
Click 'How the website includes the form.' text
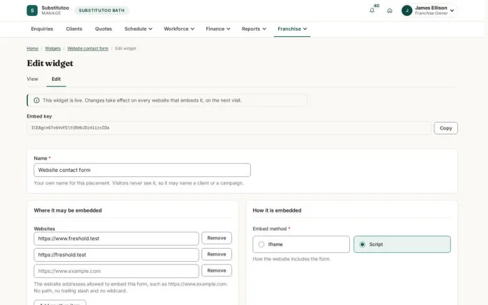click(x=291, y=259)
